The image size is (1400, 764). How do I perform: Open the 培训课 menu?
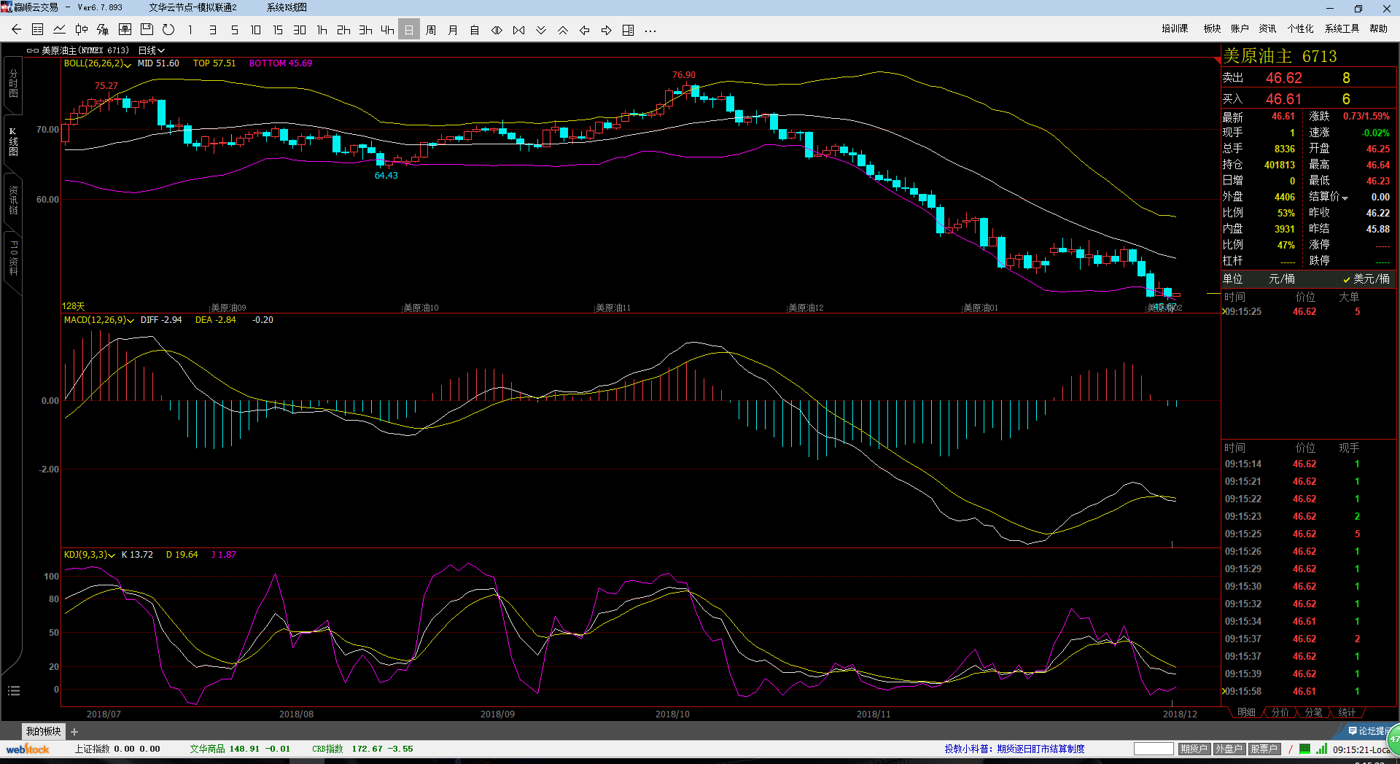(x=1175, y=28)
